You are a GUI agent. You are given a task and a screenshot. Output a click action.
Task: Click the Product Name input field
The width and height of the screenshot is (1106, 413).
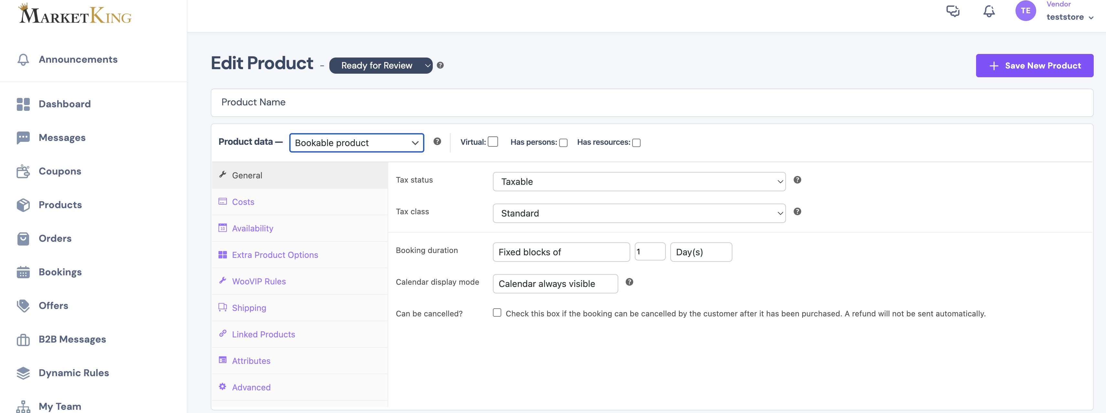coord(652,103)
